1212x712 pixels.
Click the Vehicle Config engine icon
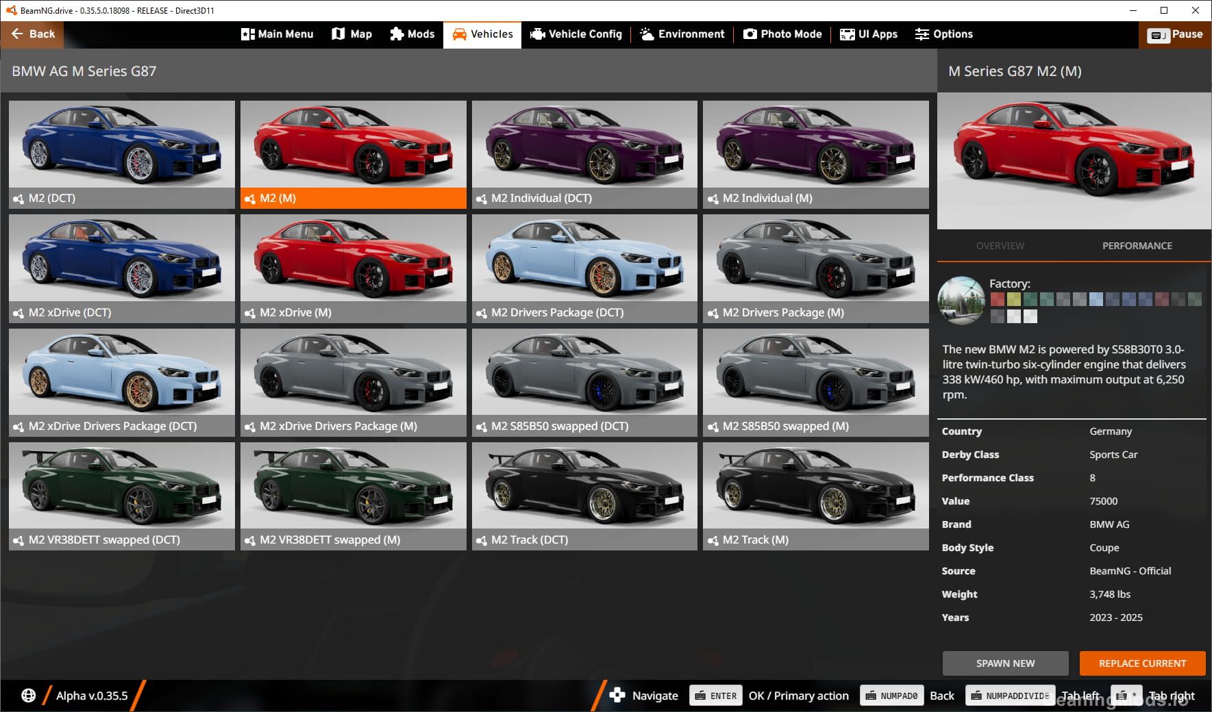coord(538,34)
